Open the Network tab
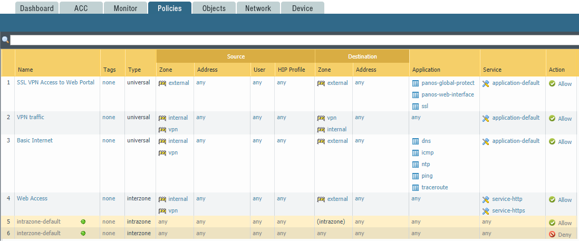 pyautogui.click(x=258, y=8)
